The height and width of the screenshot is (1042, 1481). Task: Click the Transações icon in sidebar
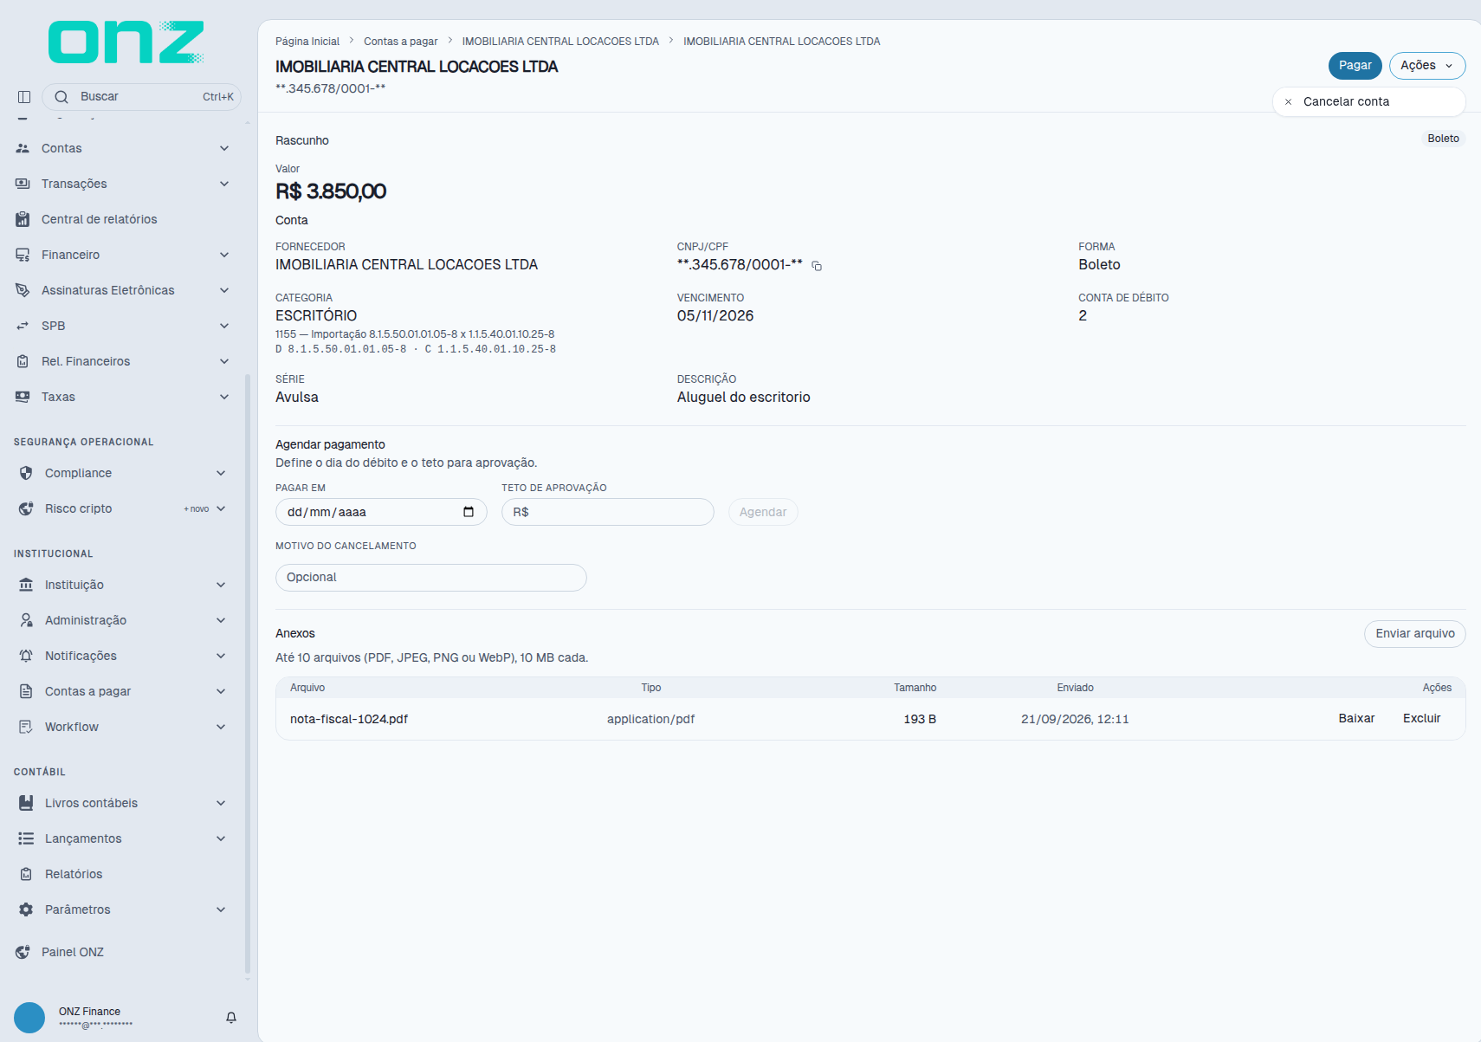(x=23, y=184)
